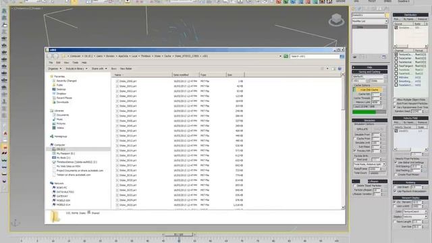Viewport: 432px width, 243px height.
Task: Click the SIMULATE button
Action: tap(362, 129)
